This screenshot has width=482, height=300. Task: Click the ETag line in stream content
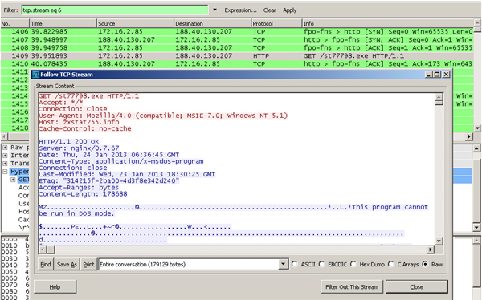point(109,180)
